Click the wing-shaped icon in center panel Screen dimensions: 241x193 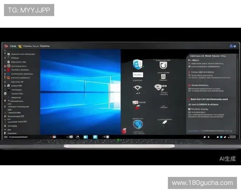coord(138,88)
